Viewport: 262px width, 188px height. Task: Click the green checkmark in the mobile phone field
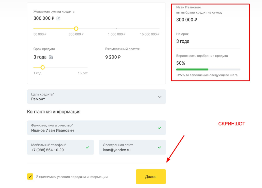88,147
